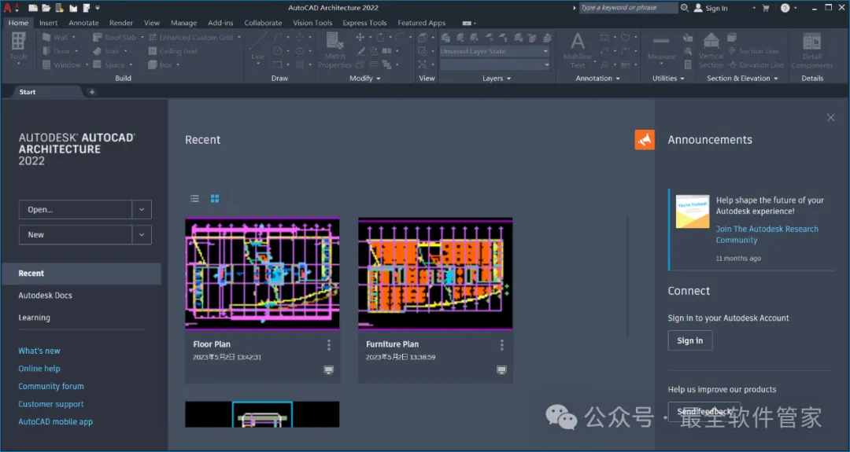The height and width of the screenshot is (452, 850).
Task: Open Join The Autodesk Research Community link
Action: (767, 234)
